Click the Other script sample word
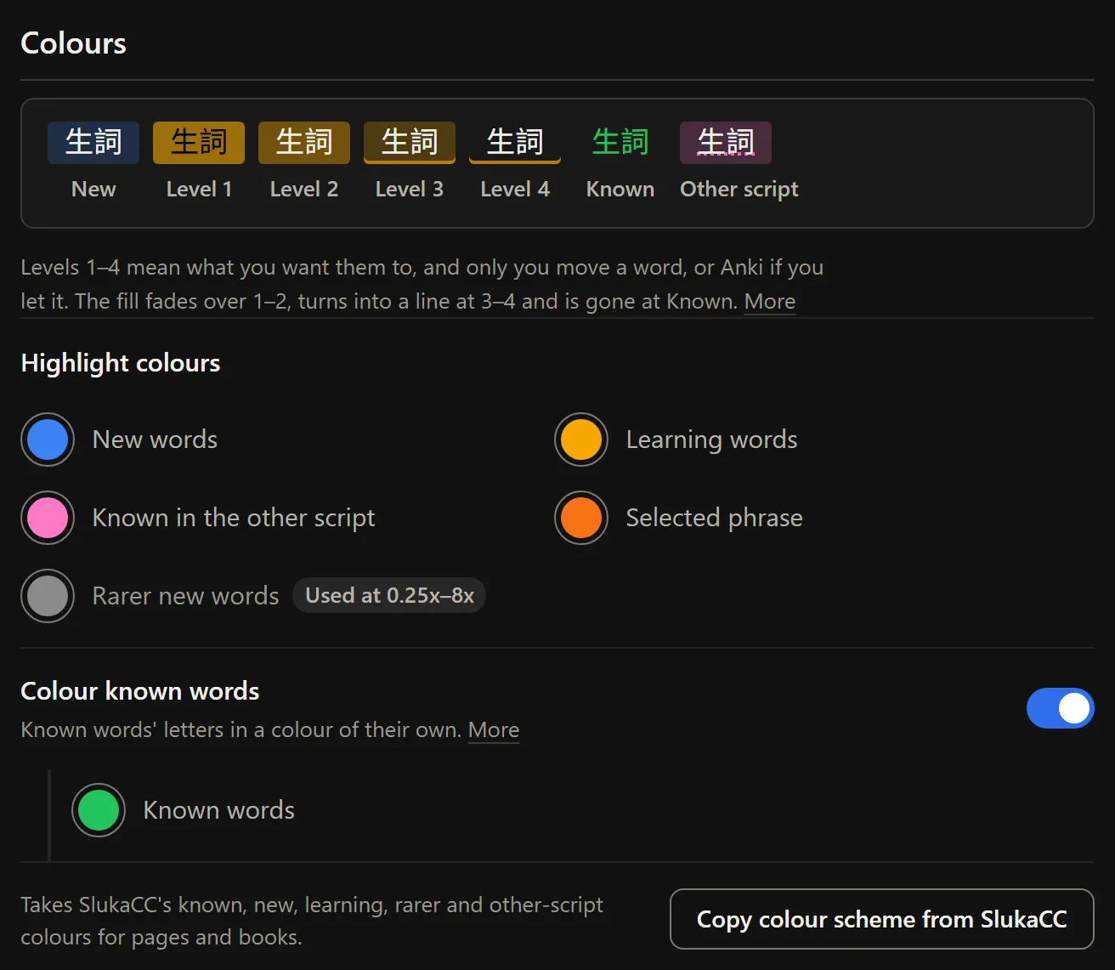Viewport: 1115px width, 970px height. click(x=726, y=142)
